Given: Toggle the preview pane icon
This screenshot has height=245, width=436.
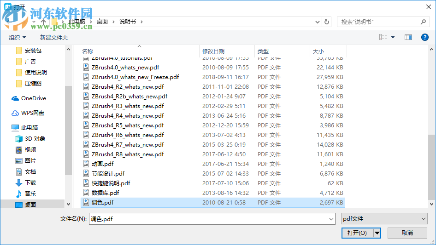Looking at the screenshot, I should (408, 37).
